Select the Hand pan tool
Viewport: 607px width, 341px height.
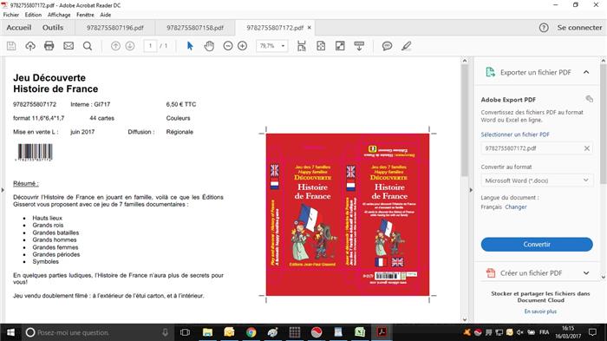tap(209, 46)
